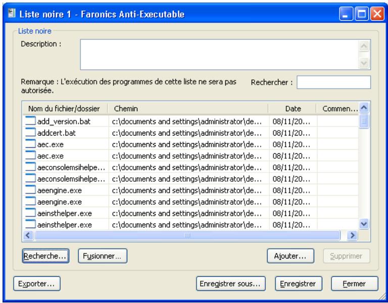
Task: Click the icon of the first aeinsthelper.exe row
Action: (x=30, y=213)
